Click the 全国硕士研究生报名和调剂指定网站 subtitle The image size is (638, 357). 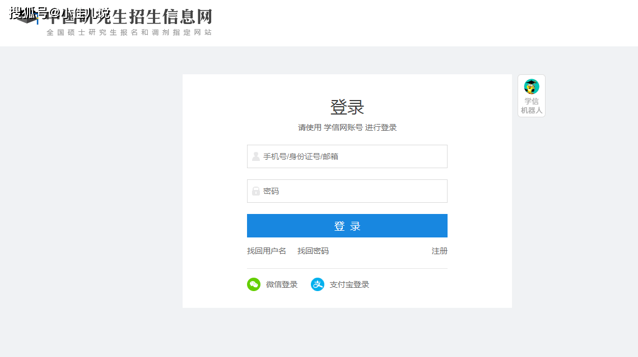pyautogui.click(x=129, y=32)
